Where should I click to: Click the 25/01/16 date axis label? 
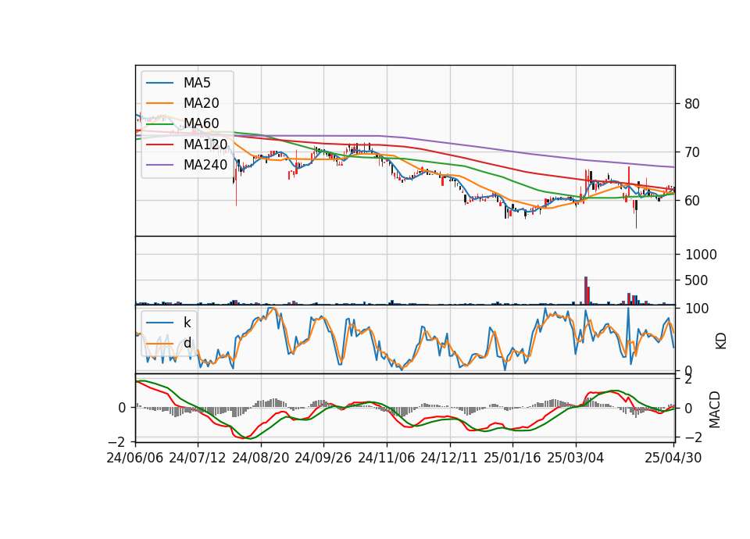[512, 458]
